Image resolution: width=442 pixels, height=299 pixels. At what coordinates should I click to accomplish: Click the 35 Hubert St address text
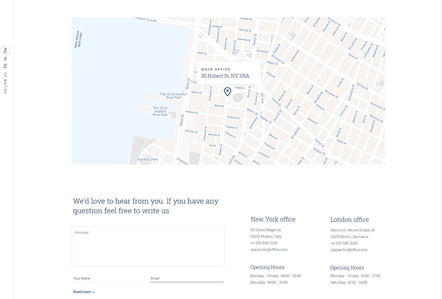coord(225,76)
